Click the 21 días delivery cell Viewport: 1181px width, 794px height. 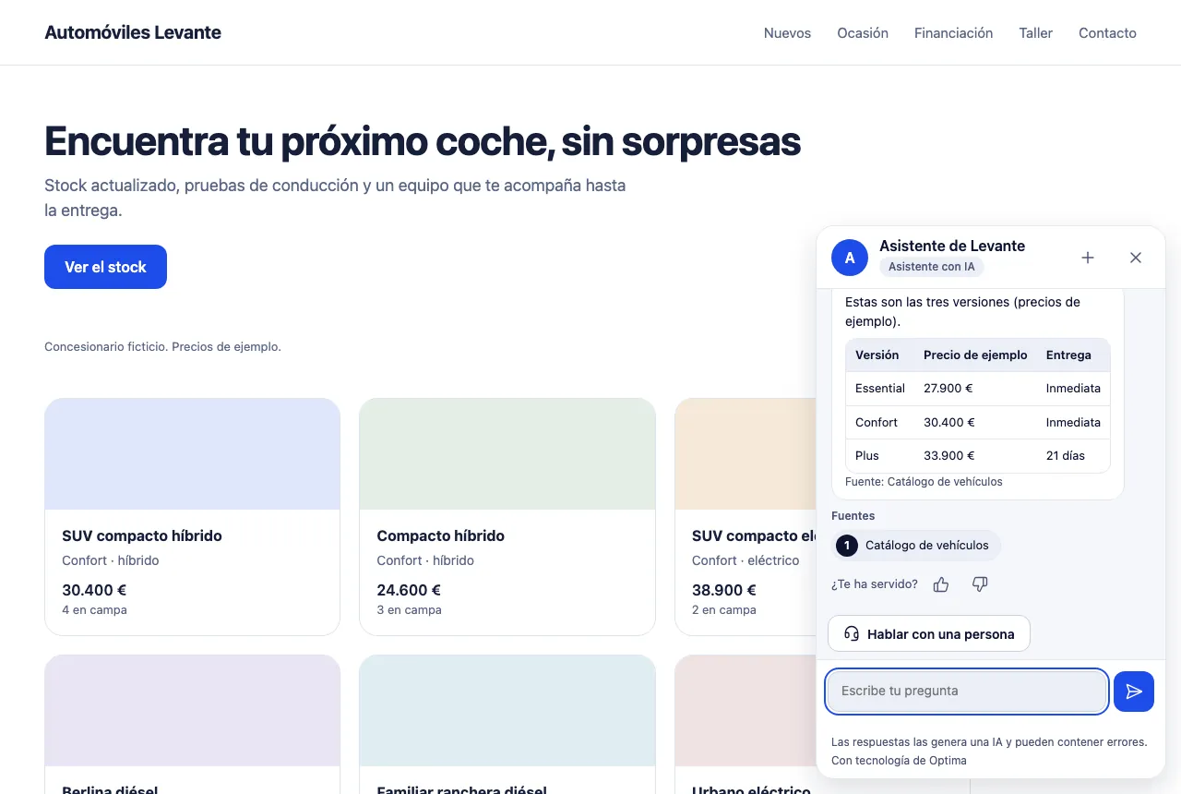1066,455
